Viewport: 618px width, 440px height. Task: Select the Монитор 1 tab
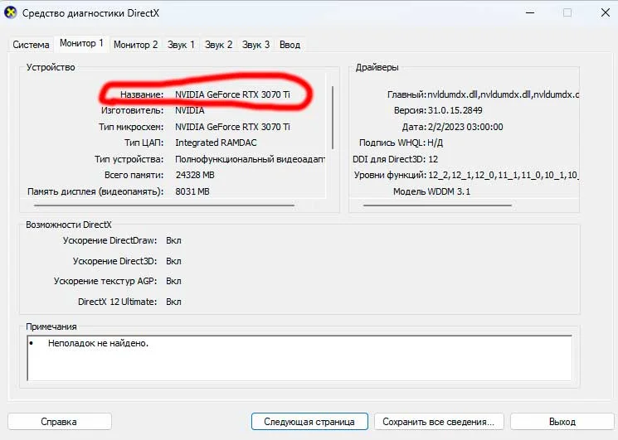click(81, 43)
